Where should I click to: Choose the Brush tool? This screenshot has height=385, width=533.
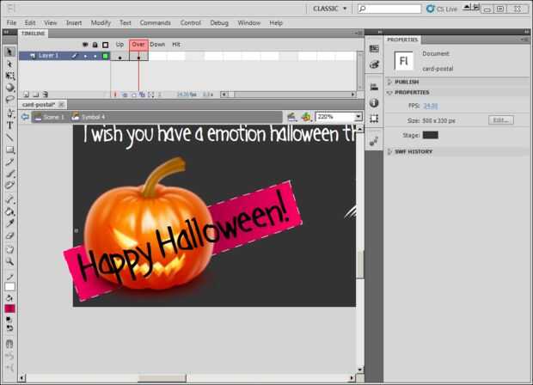[9, 174]
